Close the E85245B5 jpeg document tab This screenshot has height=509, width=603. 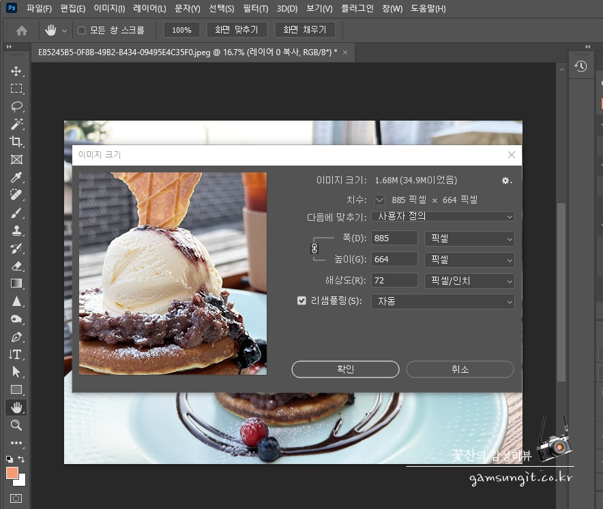345,52
